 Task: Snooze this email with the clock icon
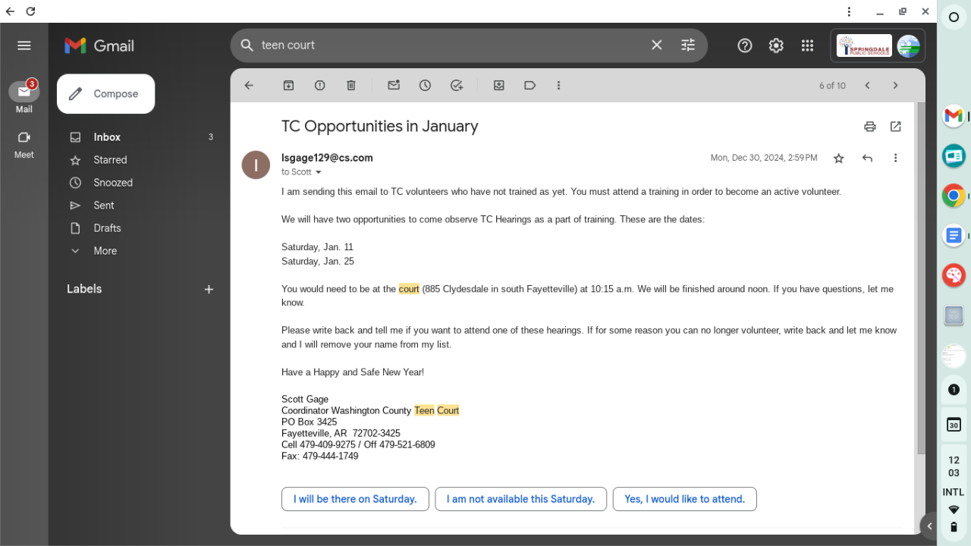(x=425, y=86)
